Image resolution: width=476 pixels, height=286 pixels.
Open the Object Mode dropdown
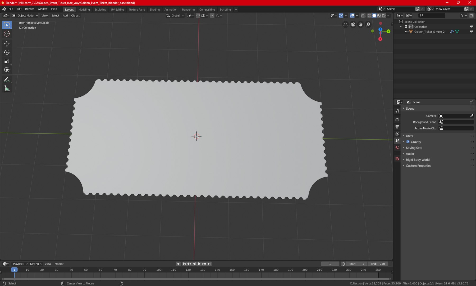click(x=25, y=16)
